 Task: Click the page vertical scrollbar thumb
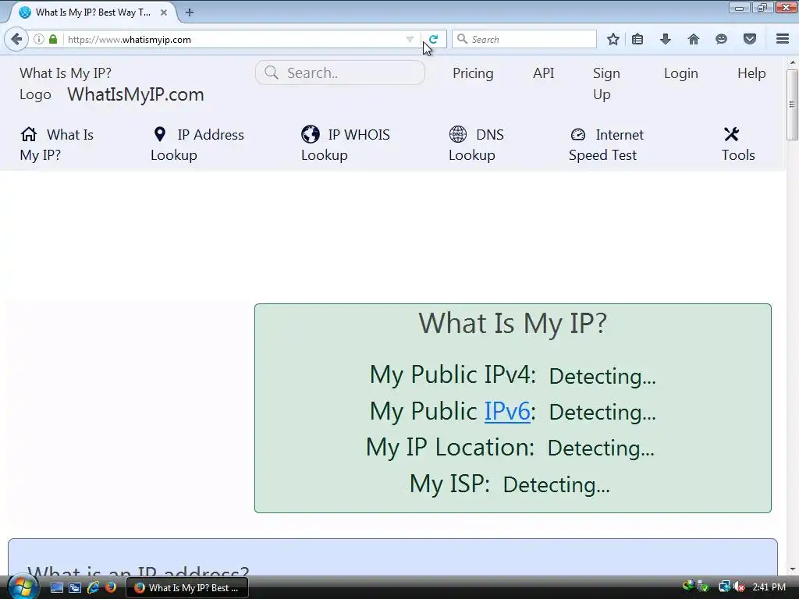tap(792, 105)
